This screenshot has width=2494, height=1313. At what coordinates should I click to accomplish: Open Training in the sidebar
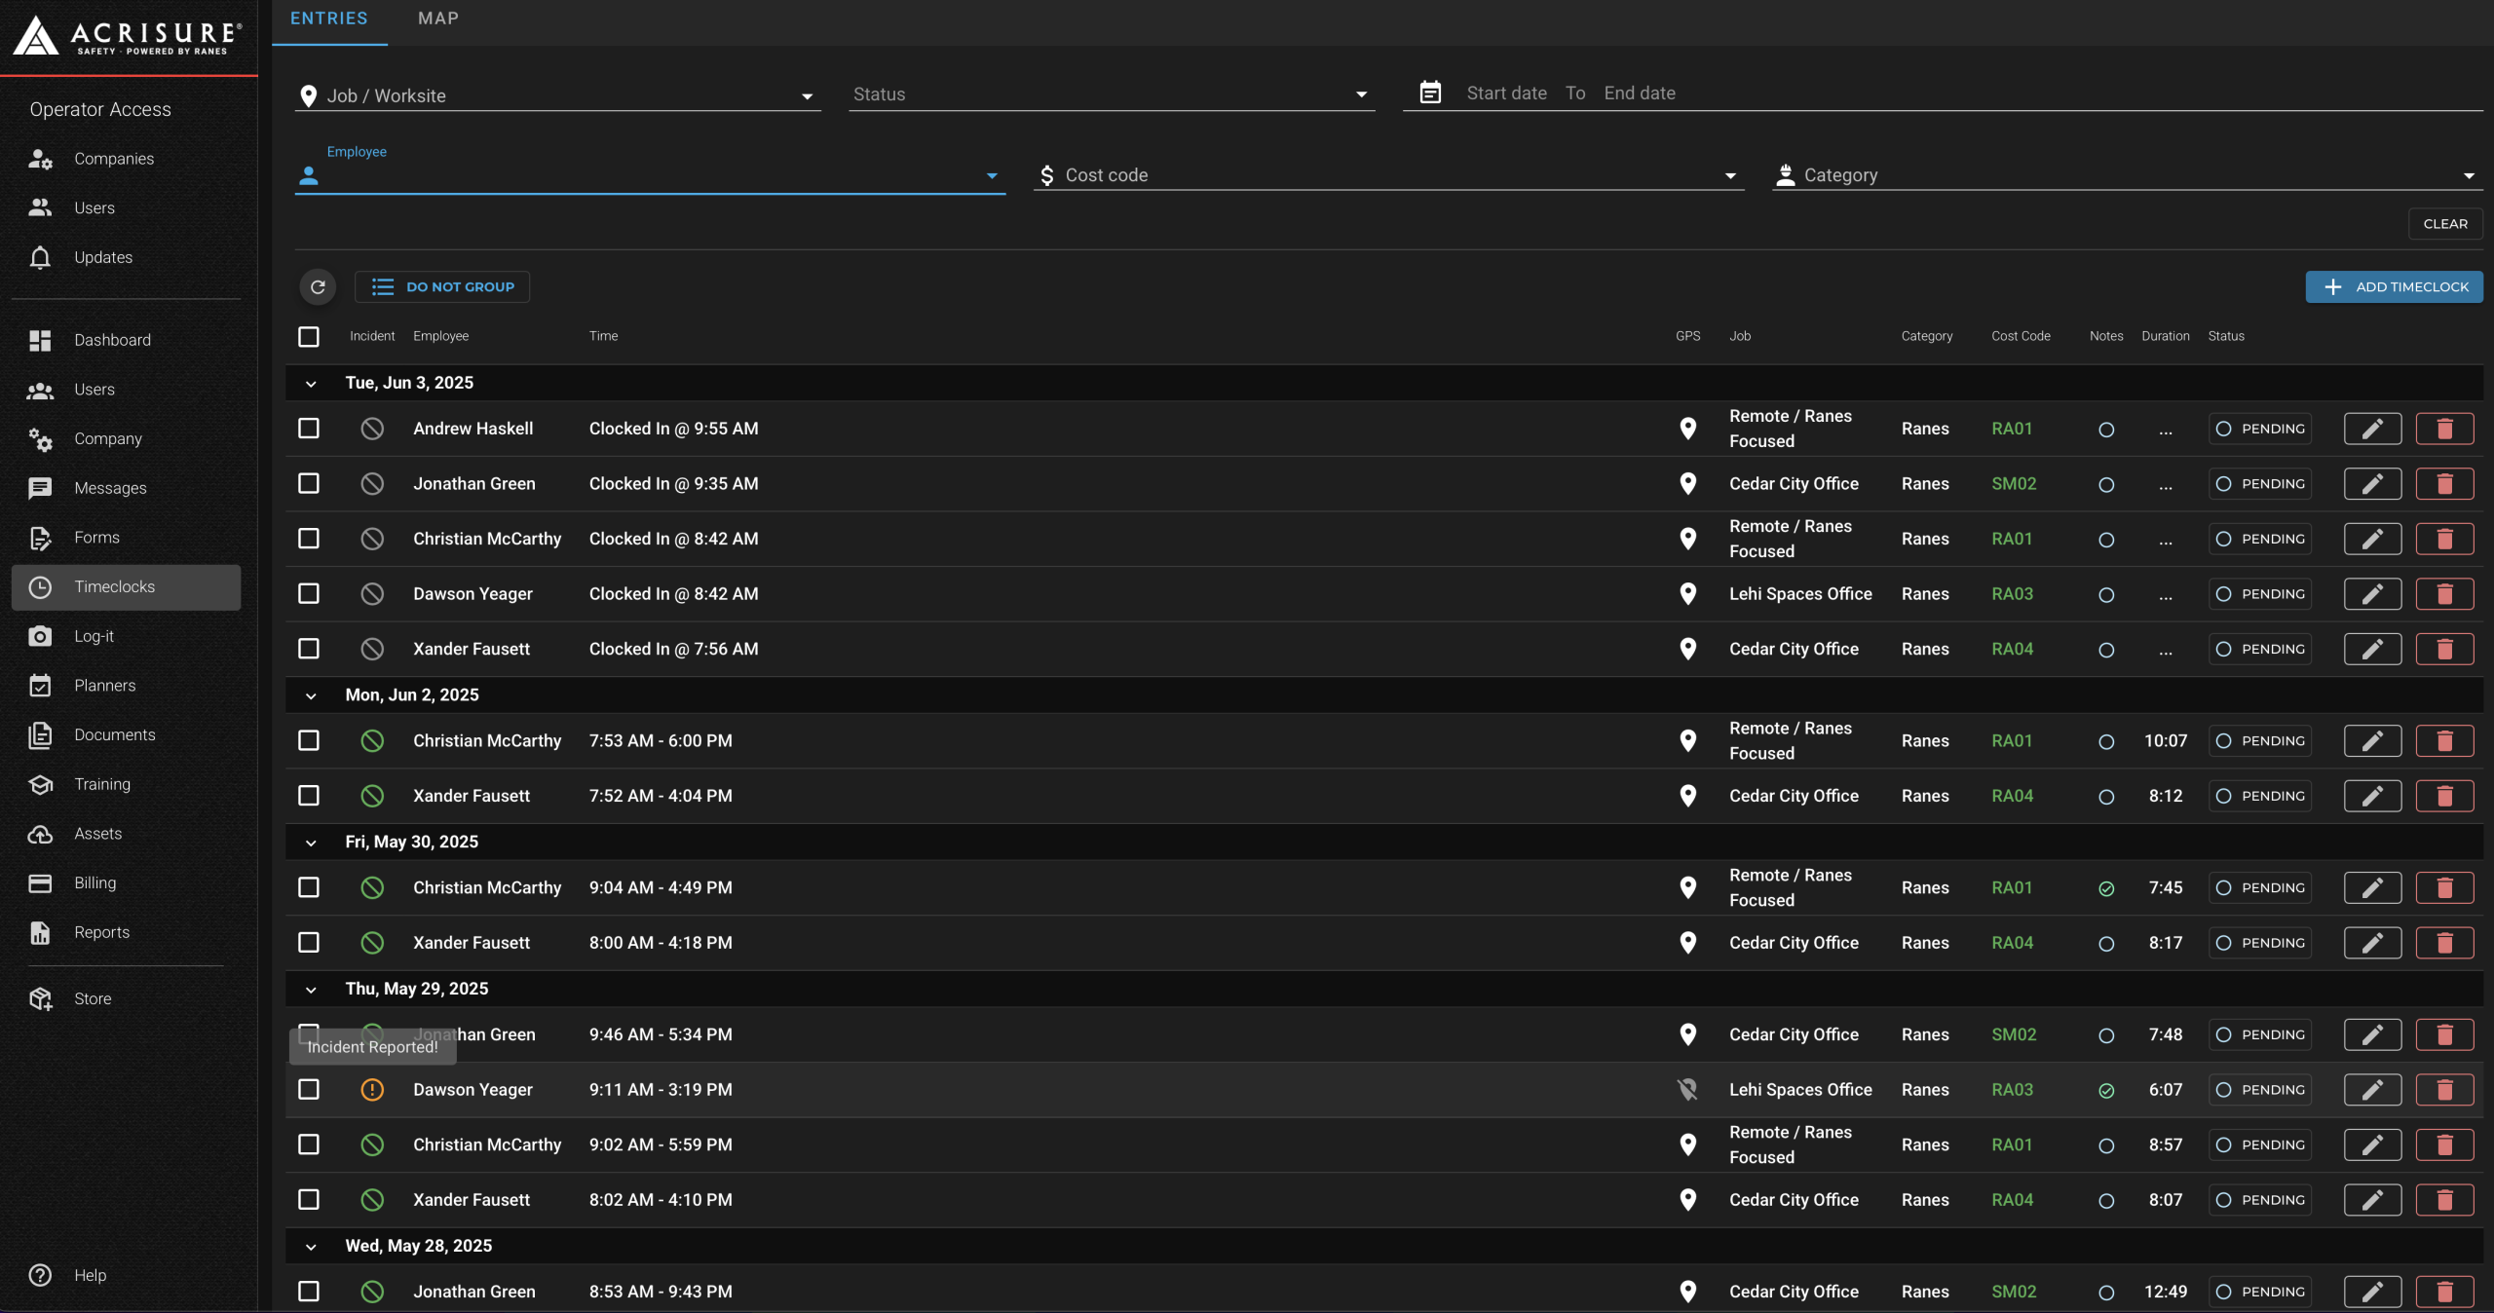(127, 784)
